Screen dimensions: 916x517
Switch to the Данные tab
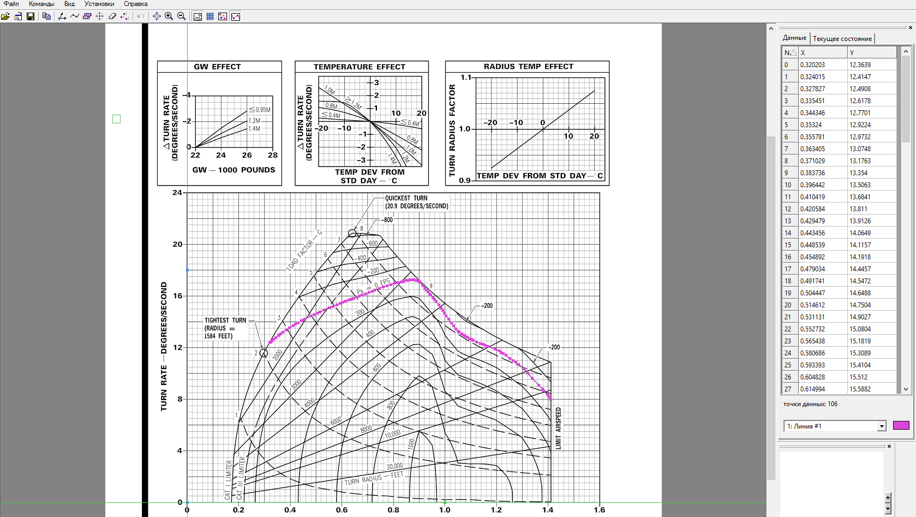point(794,38)
